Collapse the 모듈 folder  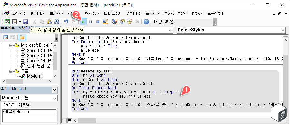[11, 71]
